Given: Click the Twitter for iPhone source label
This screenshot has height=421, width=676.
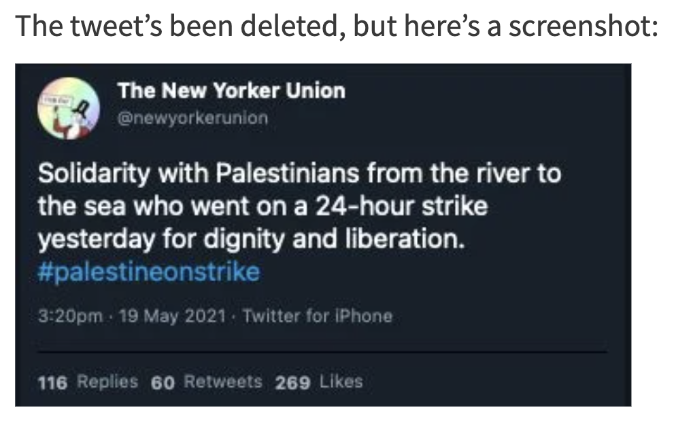Looking at the screenshot, I should (318, 316).
